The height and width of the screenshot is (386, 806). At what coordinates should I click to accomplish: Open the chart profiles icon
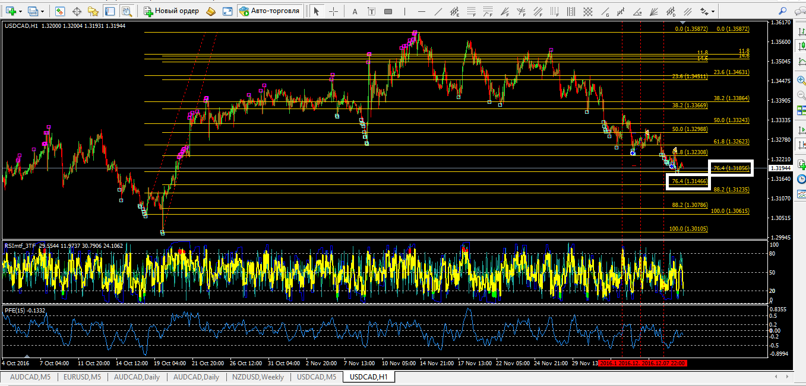tap(33, 11)
